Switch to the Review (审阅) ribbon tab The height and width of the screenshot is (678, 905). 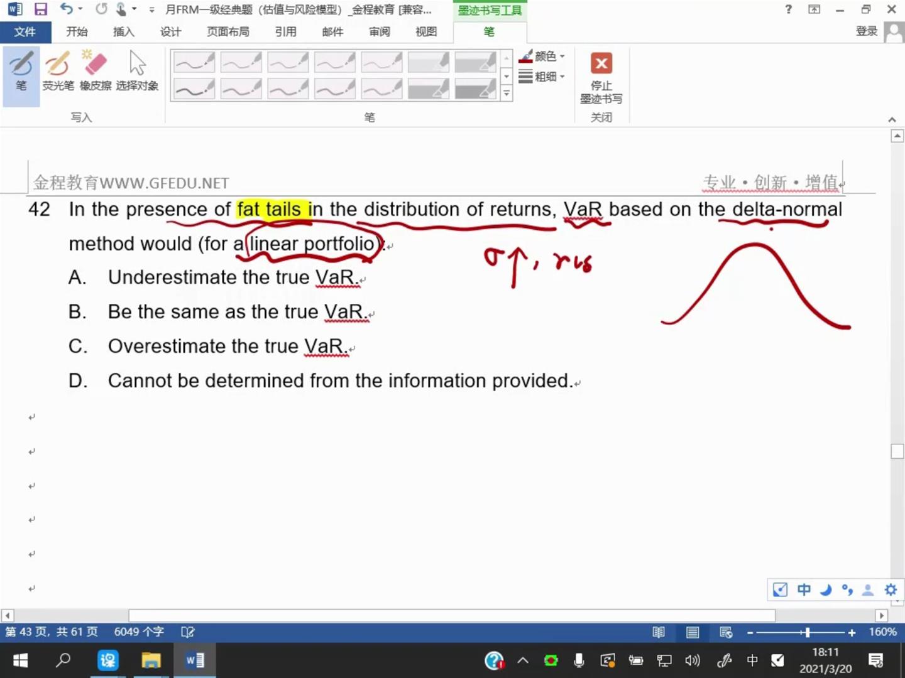pos(379,31)
